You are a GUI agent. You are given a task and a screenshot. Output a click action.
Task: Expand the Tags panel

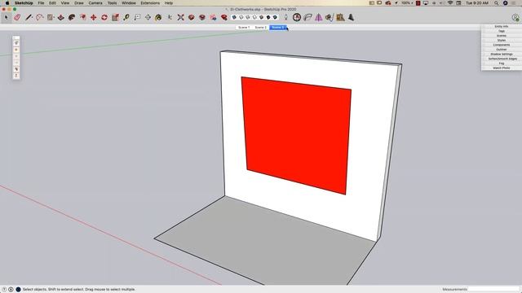tap(502, 31)
